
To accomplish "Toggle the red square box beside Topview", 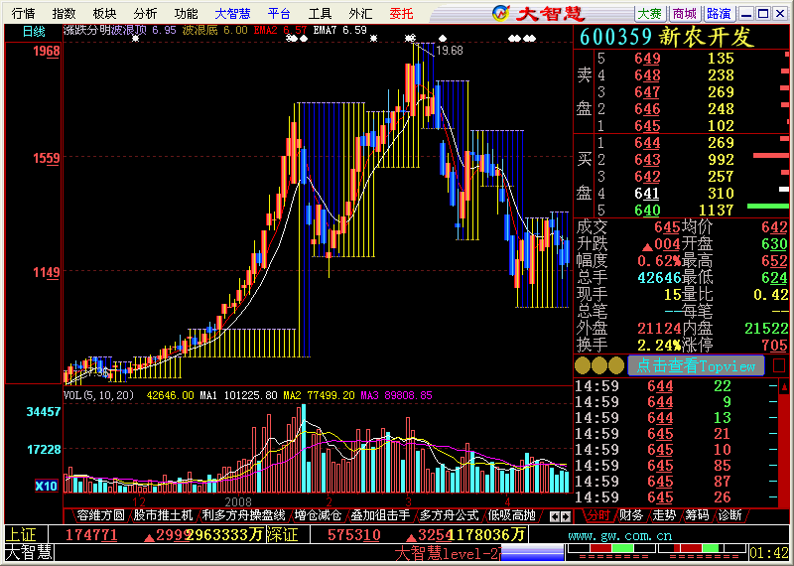I will [x=779, y=365].
